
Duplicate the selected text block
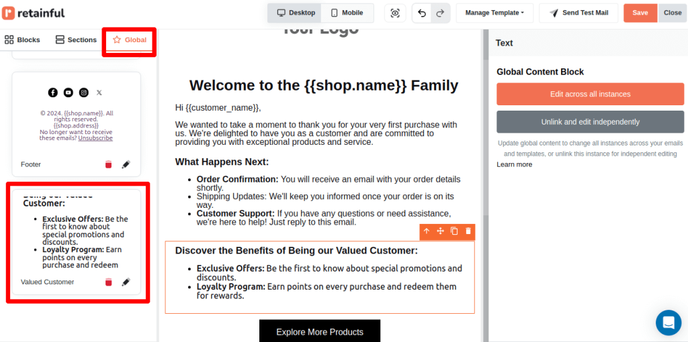coord(454,231)
